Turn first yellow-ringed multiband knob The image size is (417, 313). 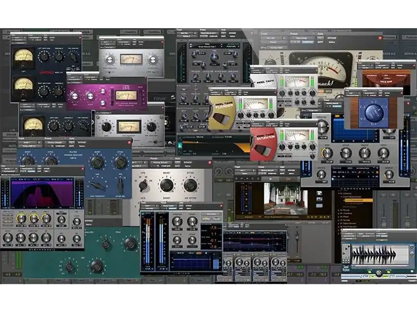(21, 219)
